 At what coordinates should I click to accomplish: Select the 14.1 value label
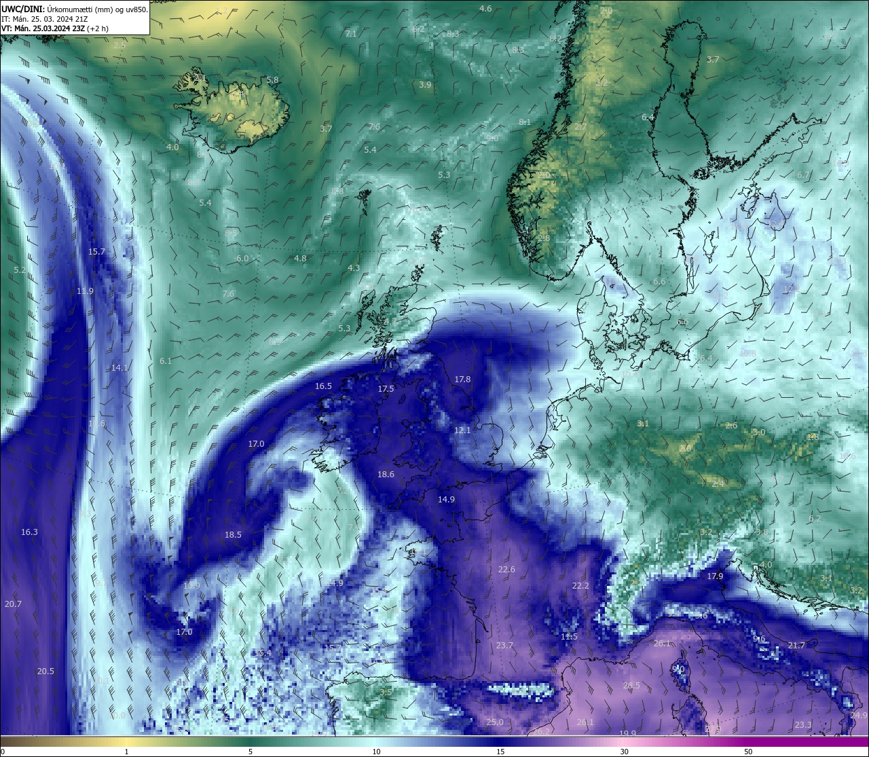(119, 367)
